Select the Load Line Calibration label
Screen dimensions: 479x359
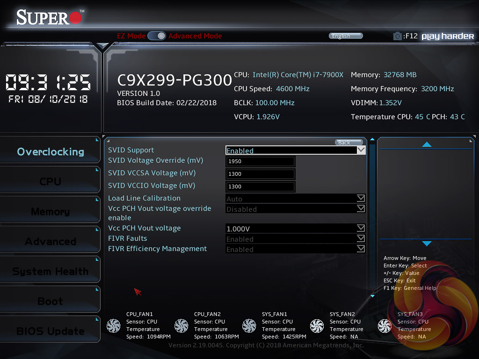click(144, 198)
